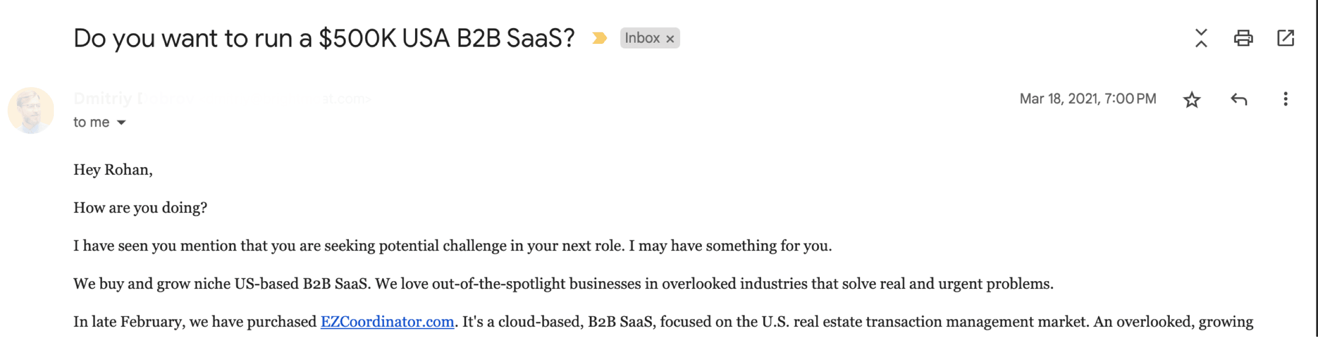Expand recipient details arrow beside "to me"
Viewport: 1318px width, 337px height.
121,123
